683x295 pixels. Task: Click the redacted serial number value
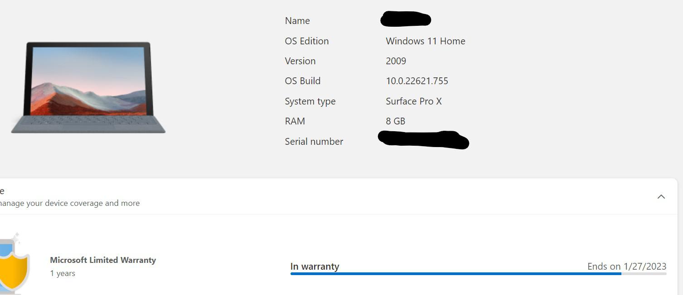click(423, 140)
